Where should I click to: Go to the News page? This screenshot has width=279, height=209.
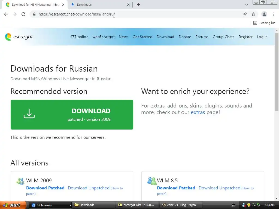coord(123,37)
